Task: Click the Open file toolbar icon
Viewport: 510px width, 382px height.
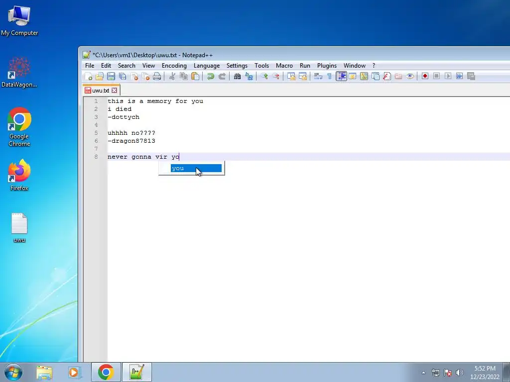Action: click(100, 76)
